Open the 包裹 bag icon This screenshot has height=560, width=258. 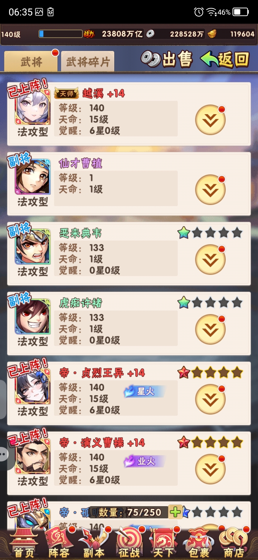[198, 543]
